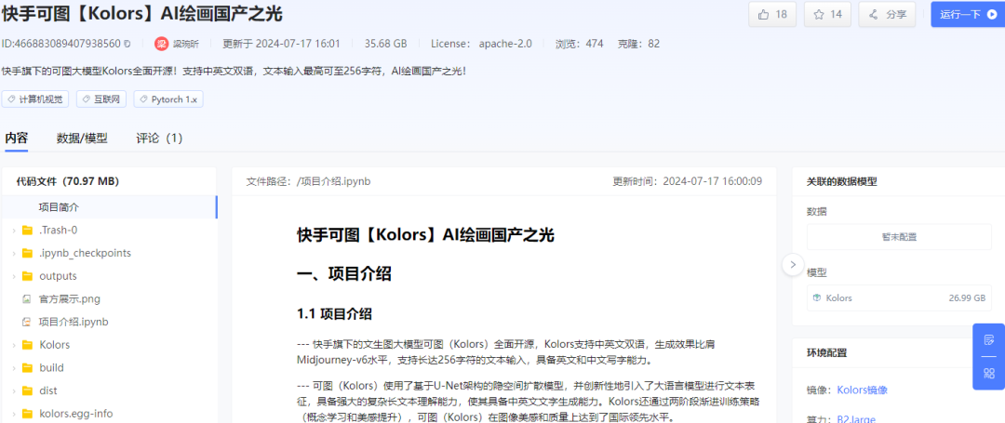
Task: Click the 关联的数据模型 panel title
Action: [841, 181]
